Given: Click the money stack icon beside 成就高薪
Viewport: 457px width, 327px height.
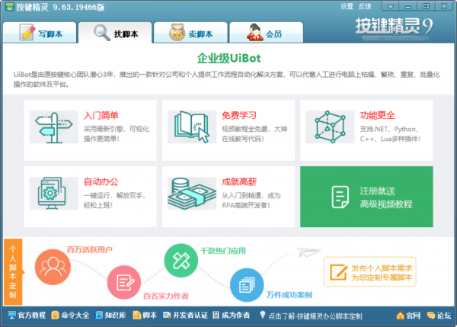Looking at the screenshot, I should (x=192, y=193).
